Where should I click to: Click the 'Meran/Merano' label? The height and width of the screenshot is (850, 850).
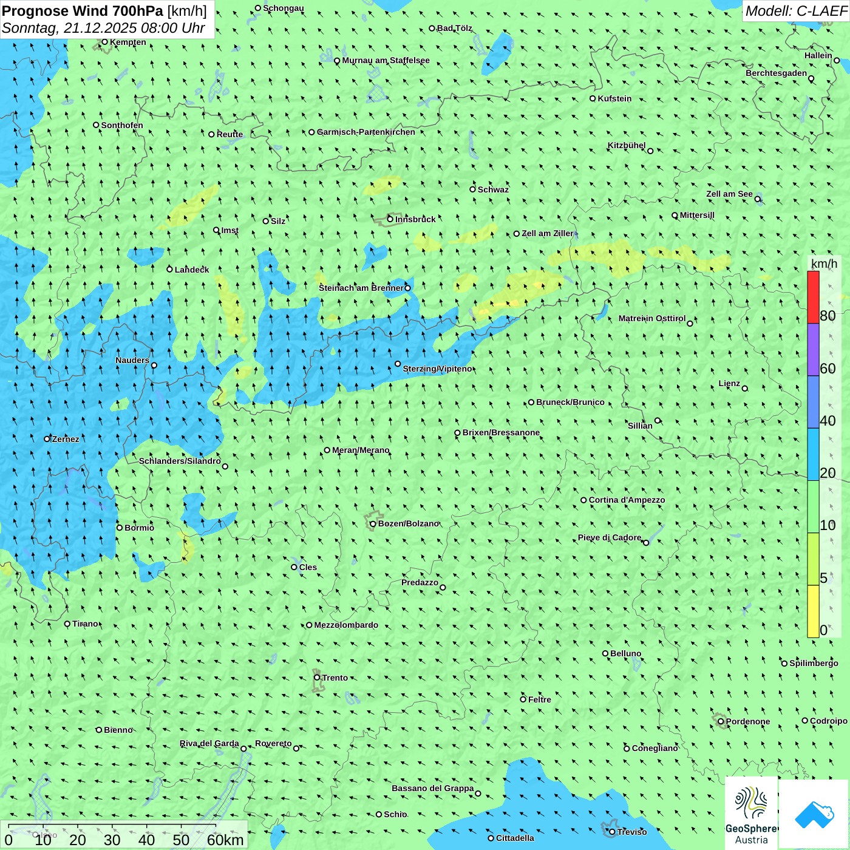coord(361,450)
